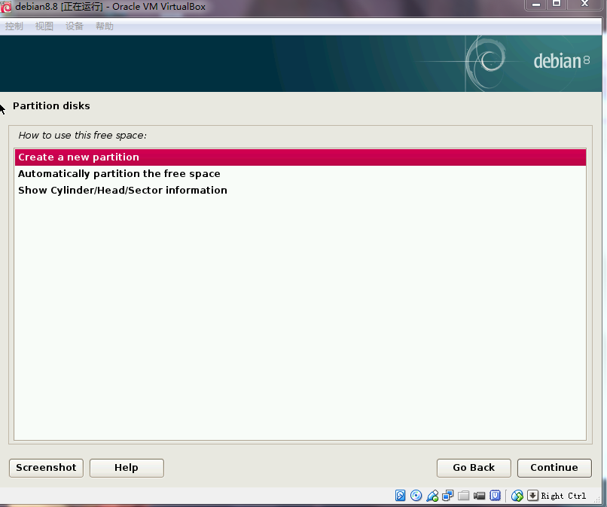
Task: Select "Automatically partition the free space"
Action: (x=119, y=174)
